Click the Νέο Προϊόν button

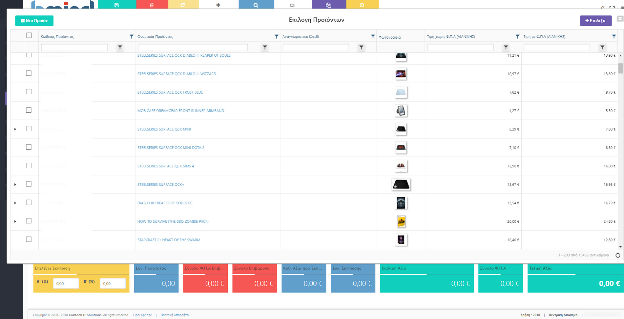(34, 21)
